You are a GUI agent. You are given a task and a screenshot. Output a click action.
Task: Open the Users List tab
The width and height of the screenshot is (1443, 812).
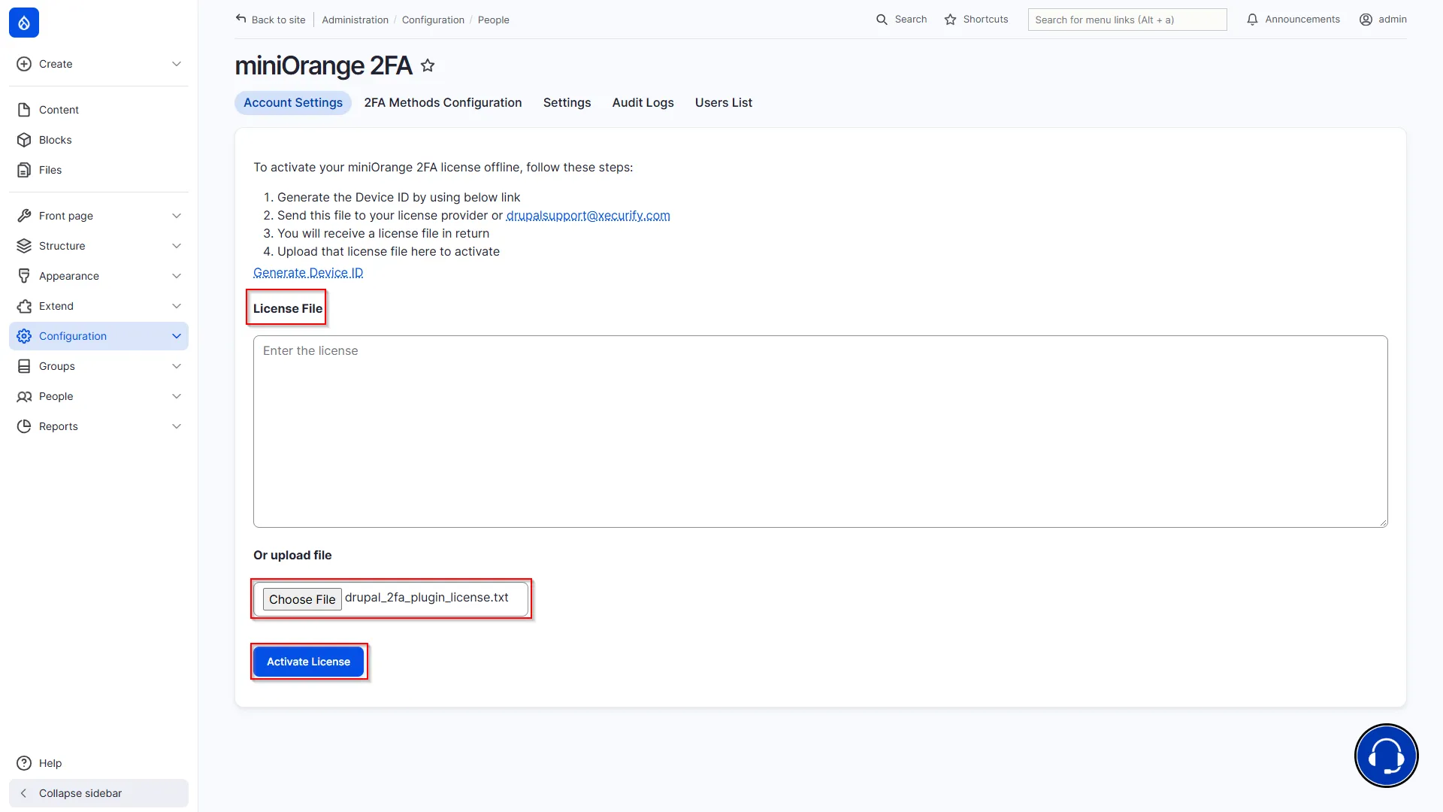coord(724,103)
